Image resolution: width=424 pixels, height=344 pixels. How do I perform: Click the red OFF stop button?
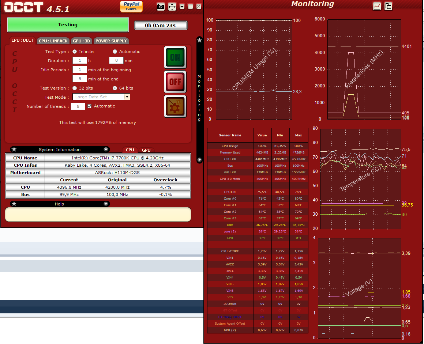[x=175, y=82]
